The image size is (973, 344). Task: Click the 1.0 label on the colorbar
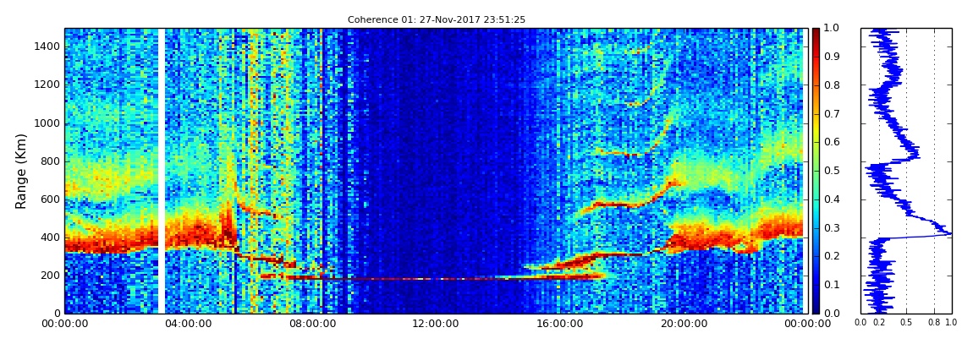pos(830,29)
